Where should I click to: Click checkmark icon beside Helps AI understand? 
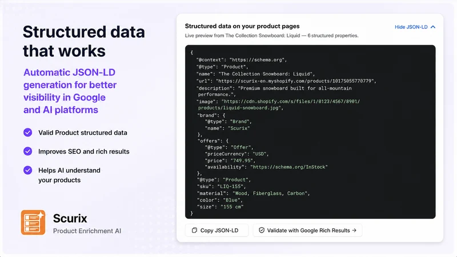[x=27, y=170]
